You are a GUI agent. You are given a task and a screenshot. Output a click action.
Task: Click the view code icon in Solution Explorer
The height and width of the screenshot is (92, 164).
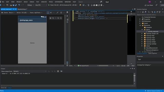pos(163,12)
